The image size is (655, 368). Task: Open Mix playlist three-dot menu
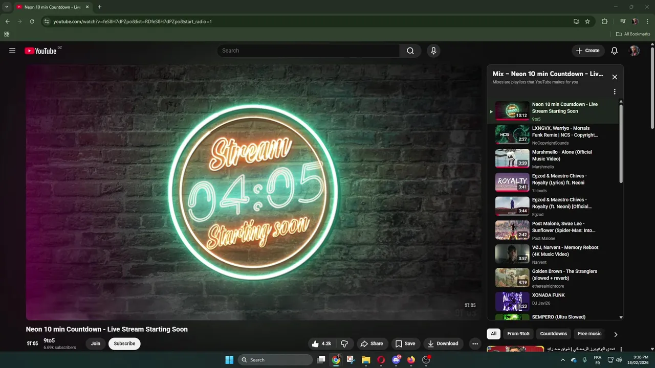pos(615,92)
